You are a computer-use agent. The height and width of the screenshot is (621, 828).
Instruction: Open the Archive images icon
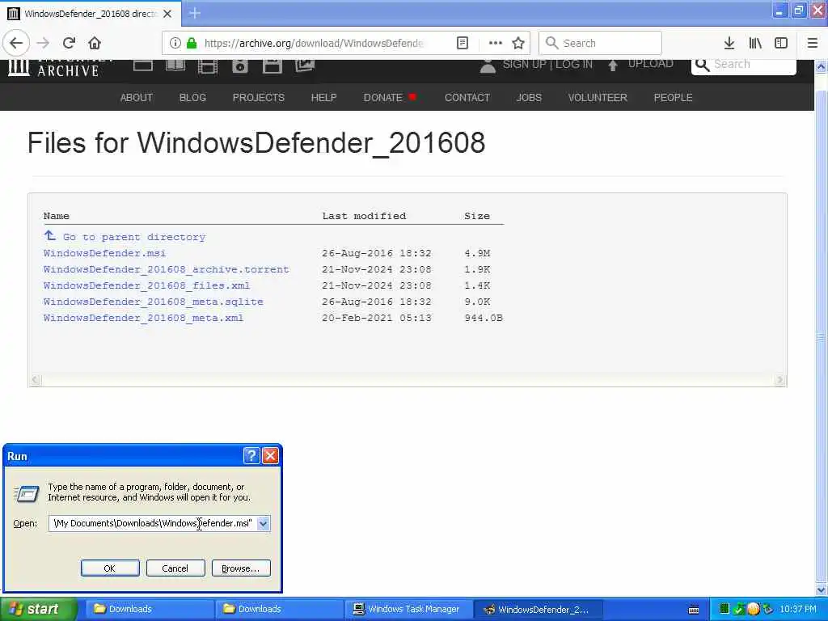(304, 65)
